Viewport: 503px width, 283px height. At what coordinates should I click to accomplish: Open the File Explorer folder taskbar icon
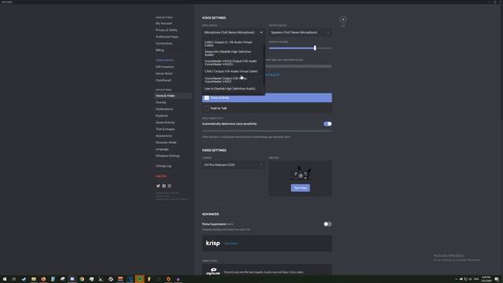tap(33, 279)
